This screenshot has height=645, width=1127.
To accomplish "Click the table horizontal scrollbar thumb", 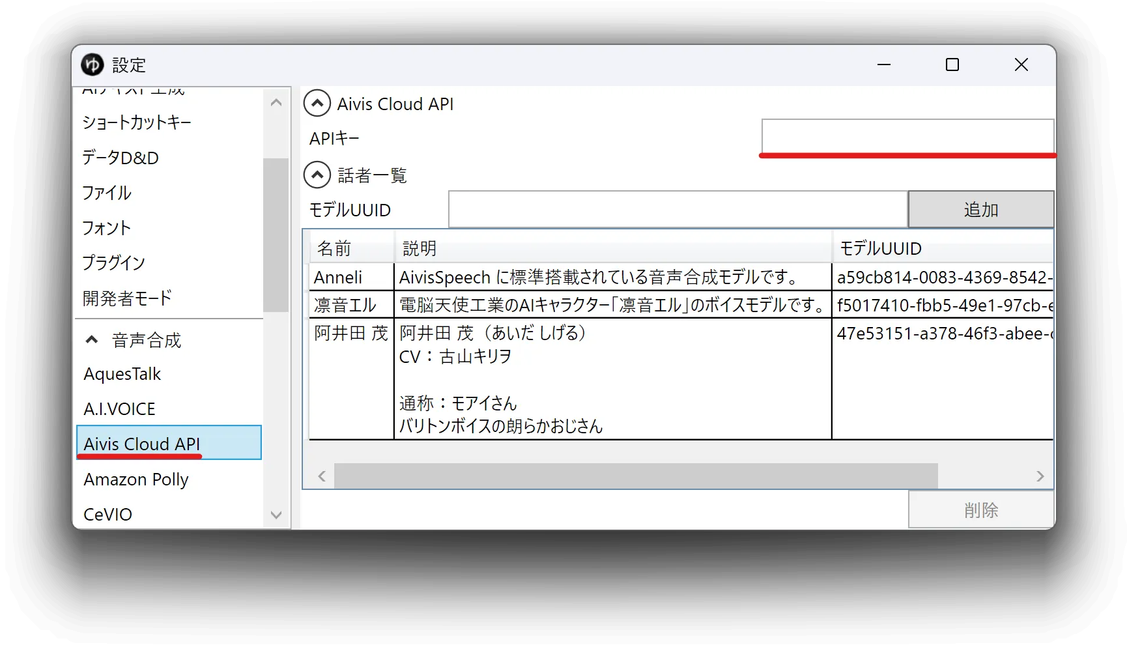I will click(636, 476).
